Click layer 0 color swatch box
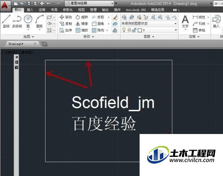The height and width of the screenshot is (176, 223). (x=140, y=30)
